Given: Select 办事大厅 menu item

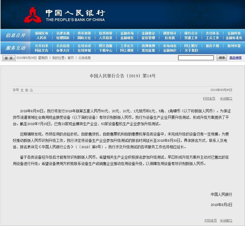Looking at the screenshot, I should pos(63,51).
